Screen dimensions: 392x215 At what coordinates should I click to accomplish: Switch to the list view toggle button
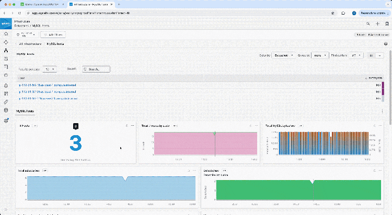tap(380, 55)
